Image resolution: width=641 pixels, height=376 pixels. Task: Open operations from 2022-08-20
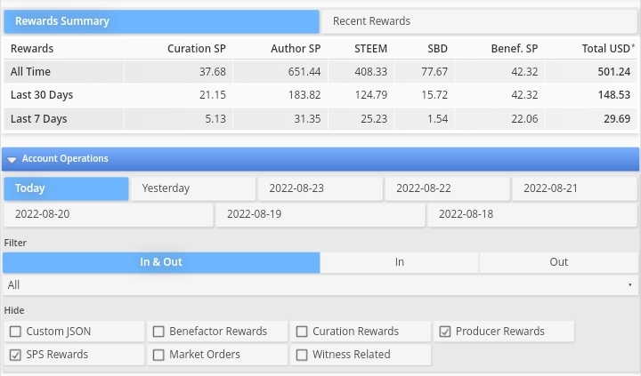[x=109, y=214]
